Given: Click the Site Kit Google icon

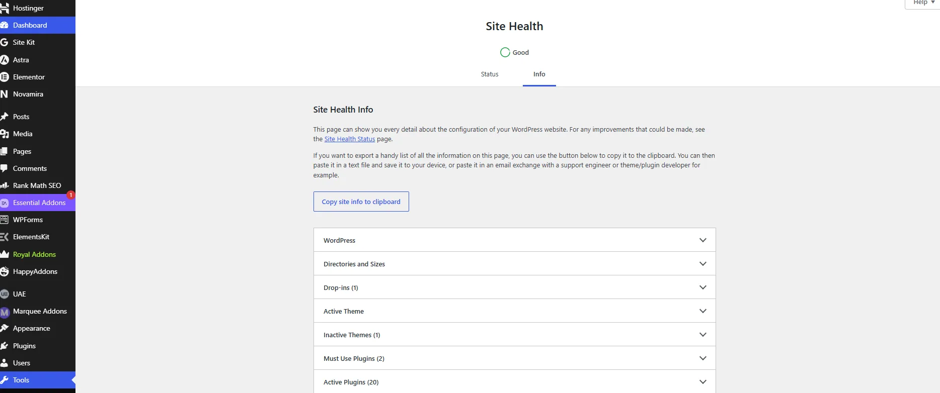Looking at the screenshot, I should point(5,42).
